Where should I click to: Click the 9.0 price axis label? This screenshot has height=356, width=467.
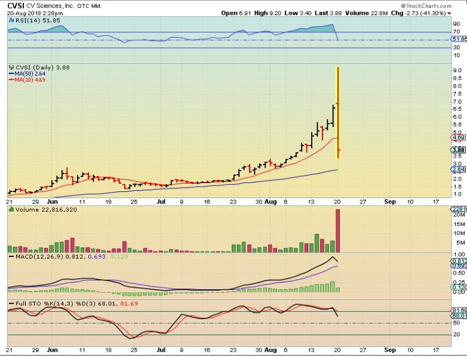tap(457, 70)
